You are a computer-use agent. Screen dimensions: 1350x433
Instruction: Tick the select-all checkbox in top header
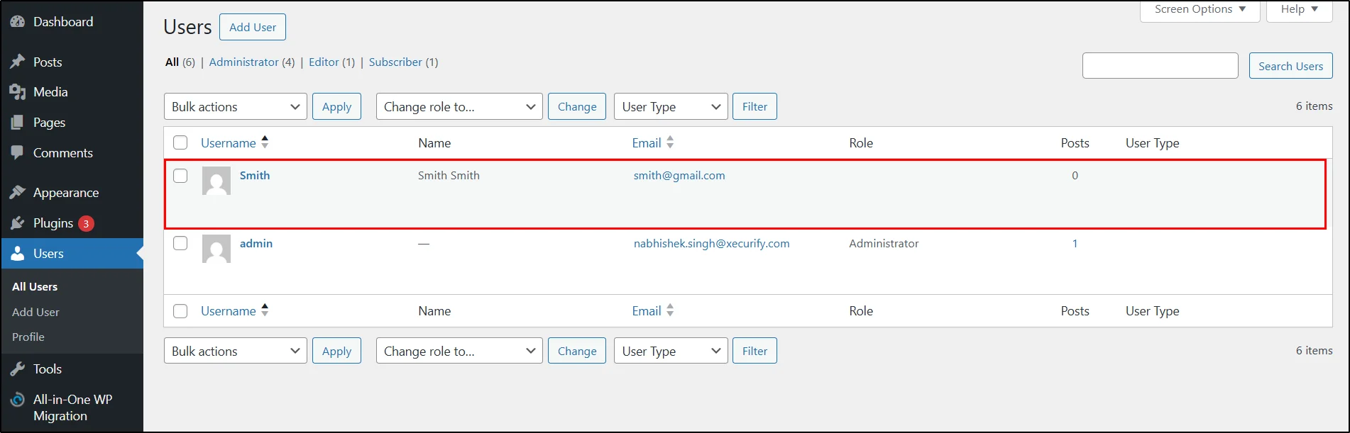[x=180, y=143]
